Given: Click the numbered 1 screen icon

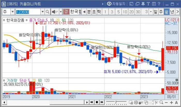Looking at the screenshot, I should [x=4, y=4].
